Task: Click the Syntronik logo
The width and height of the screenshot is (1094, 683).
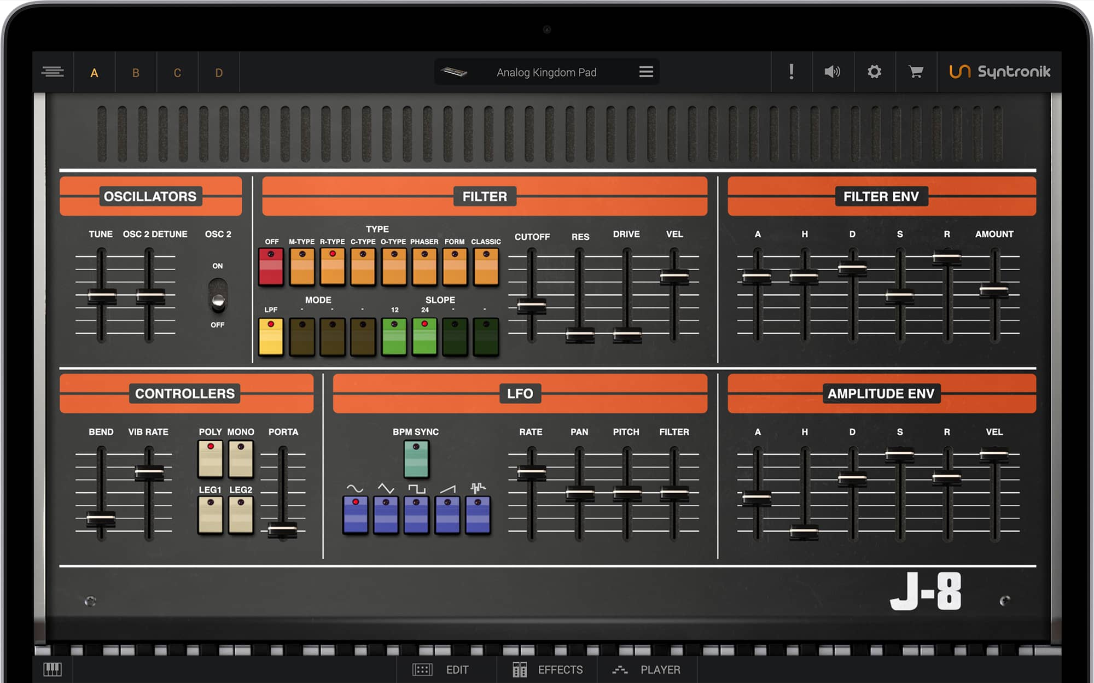Action: click(999, 72)
